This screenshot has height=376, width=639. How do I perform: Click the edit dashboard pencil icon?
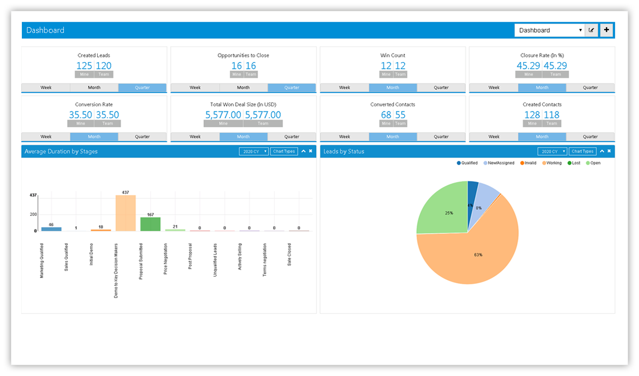point(591,31)
